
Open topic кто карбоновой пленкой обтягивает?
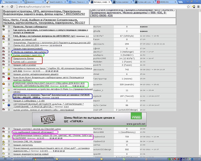(x=33, y=132)
